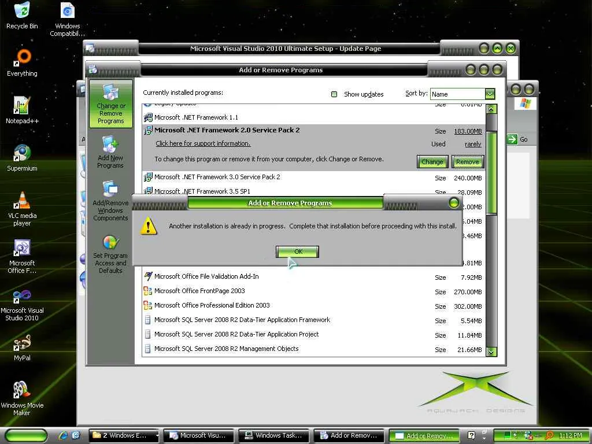Select Add New Programs sidebar icon

[x=110, y=152]
